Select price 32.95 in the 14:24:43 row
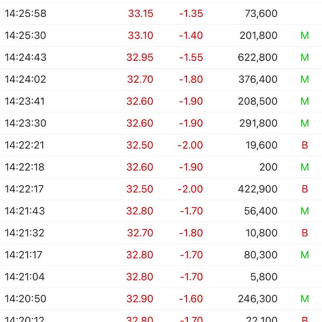 click(140, 57)
